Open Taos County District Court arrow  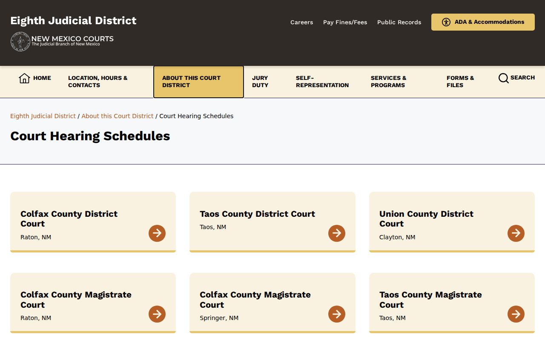pos(337,233)
